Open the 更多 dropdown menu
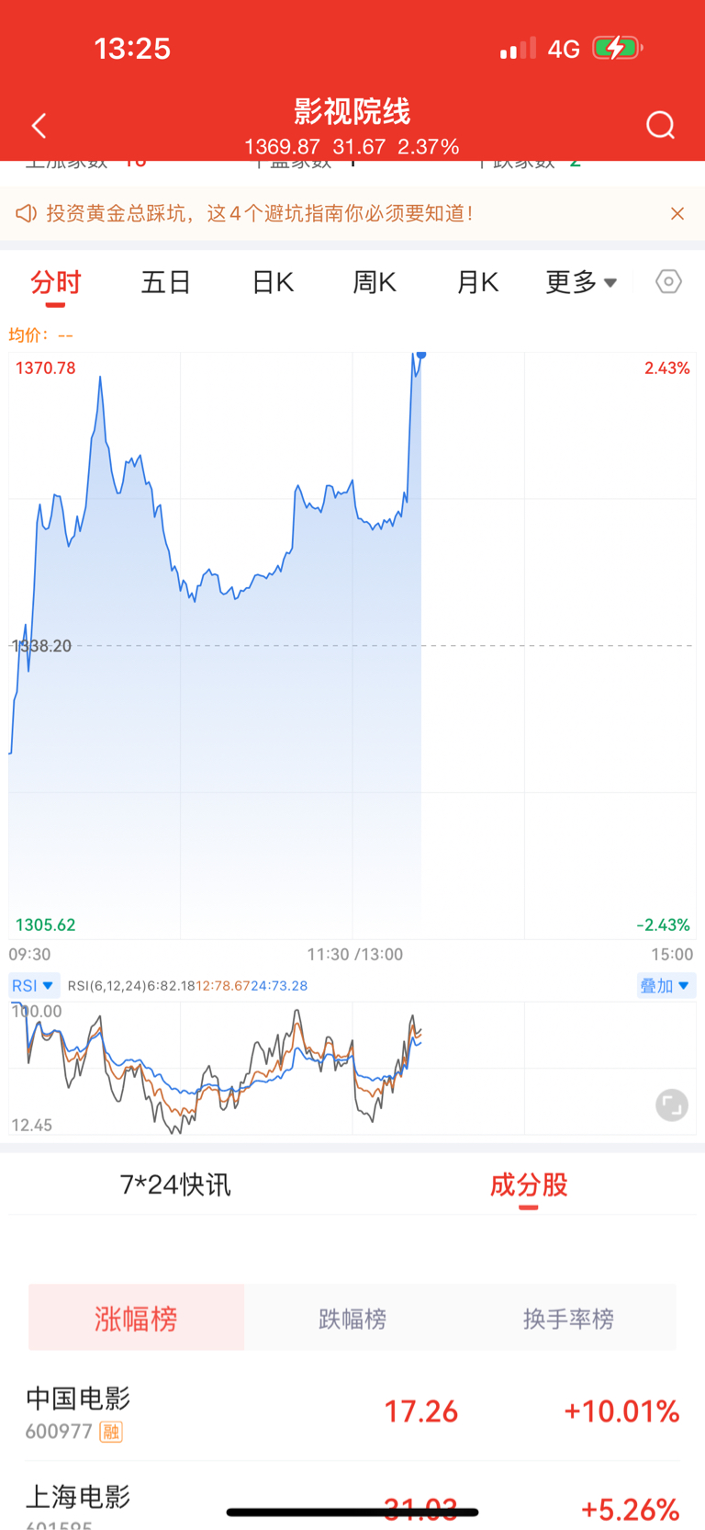This screenshot has height=1530, width=705. tap(581, 282)
